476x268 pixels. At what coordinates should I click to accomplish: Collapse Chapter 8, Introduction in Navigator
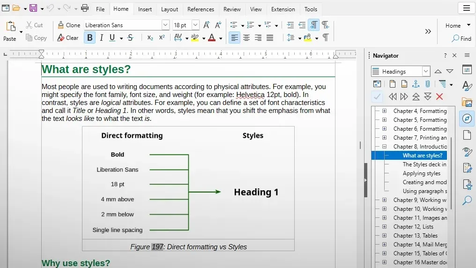384,146
